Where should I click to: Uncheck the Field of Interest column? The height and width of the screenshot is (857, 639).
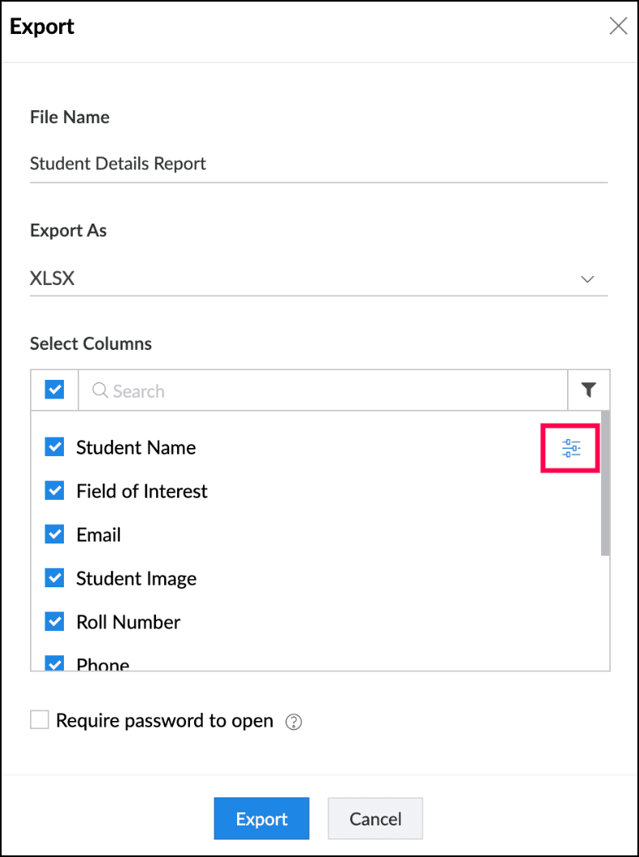point(54,491)
